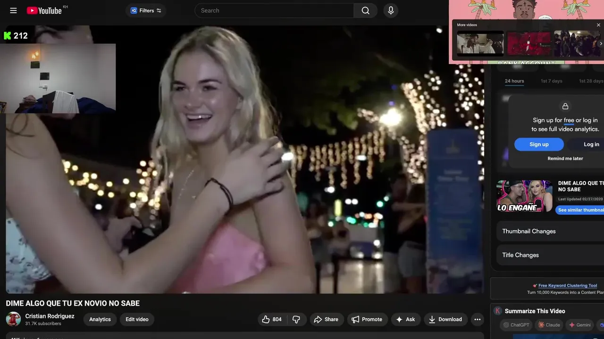604x339 pixels.
Task: Start voice search with microphone icon
Action: click(x=391, y=10)
